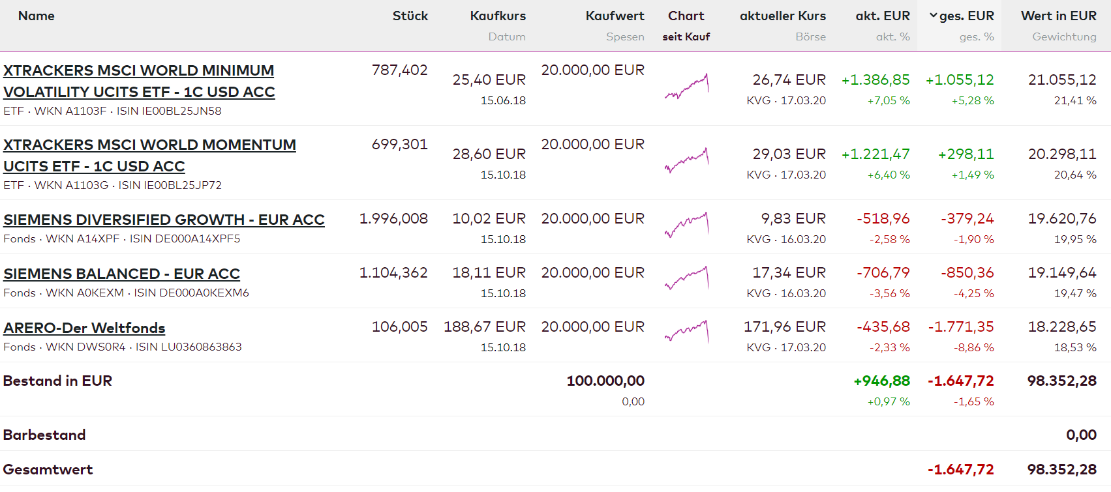Sort table by Name column header

pos(37,16)
